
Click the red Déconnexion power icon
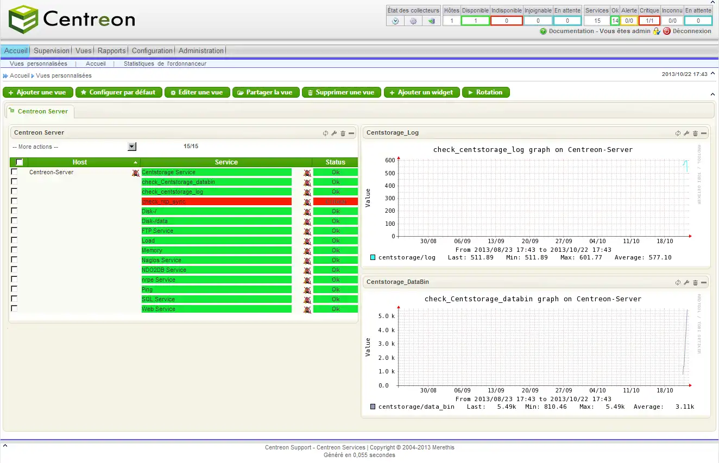pyautogui.click(x=667, y=31)
